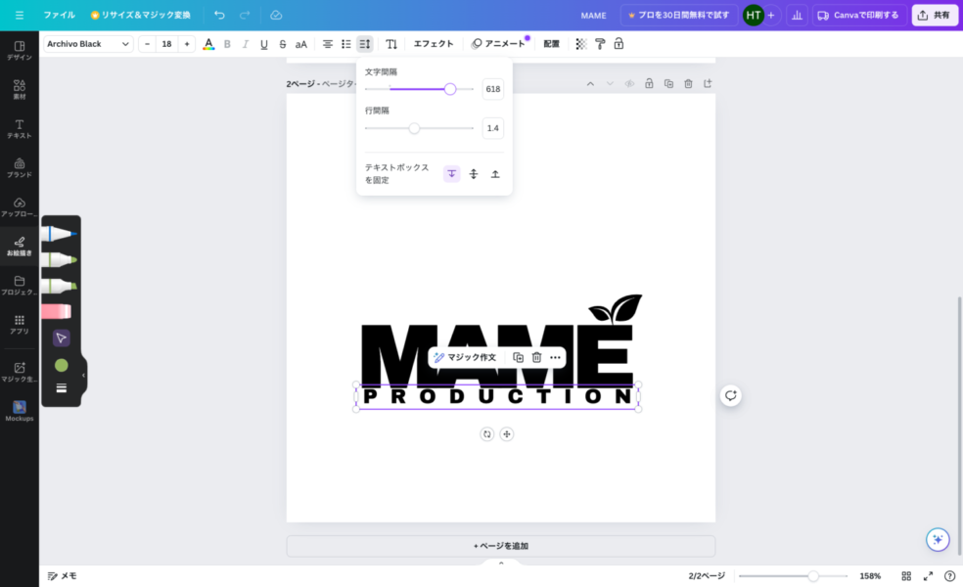This screenshot has width=963, height=587.
Task: Click the copy style paint roller icon
Action: coord(600,44)
